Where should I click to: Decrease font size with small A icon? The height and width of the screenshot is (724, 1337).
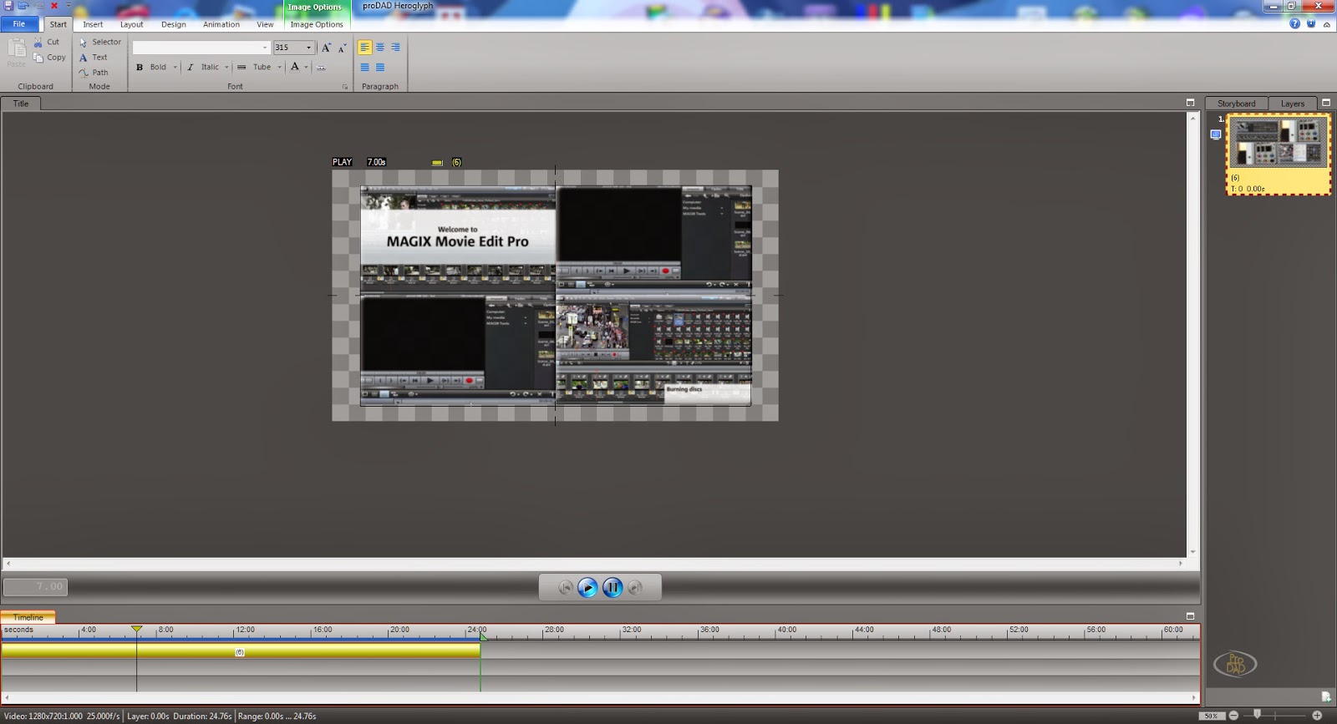(342, 48)
